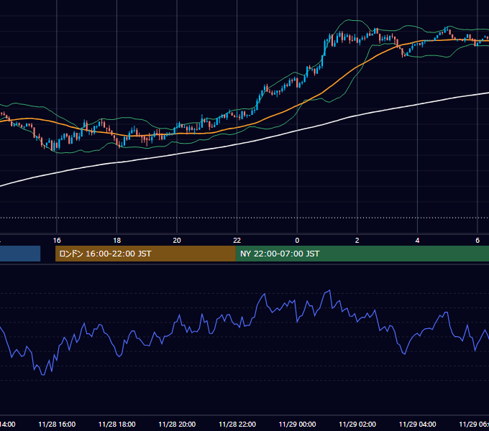Click the 6 hour label on upper axis
The image size is (489, 431).
coord(477,241)
